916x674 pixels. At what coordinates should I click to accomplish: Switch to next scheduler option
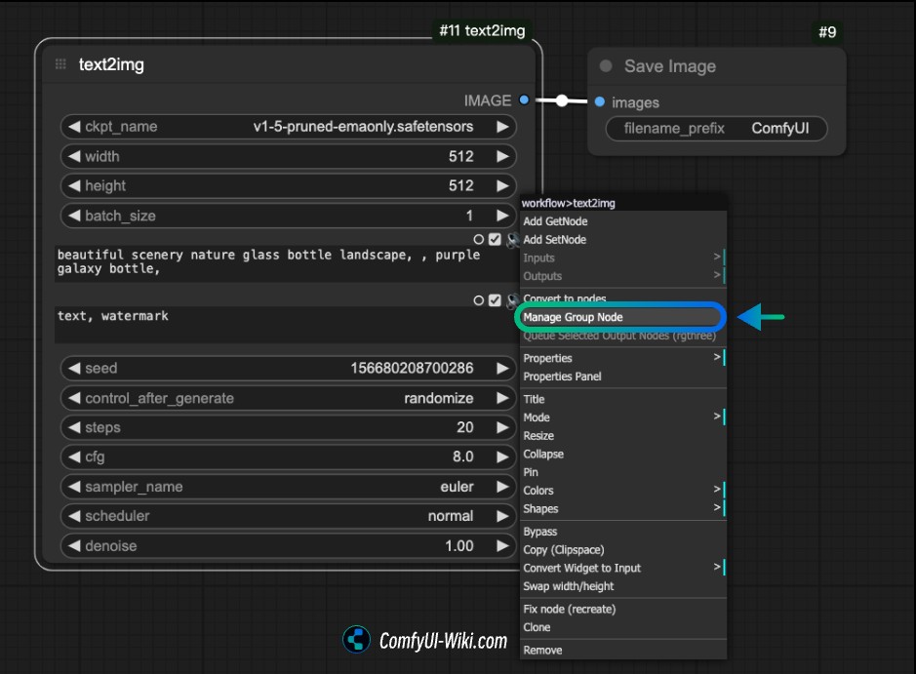502,516
